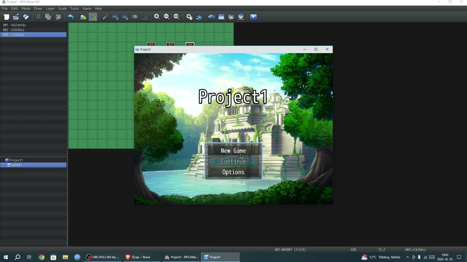This screenshot has height=262, width=467.
Task: Select Continue in the title screen
Action: pos(233,161)
